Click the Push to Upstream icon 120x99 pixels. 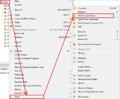(x=75, y=16)
